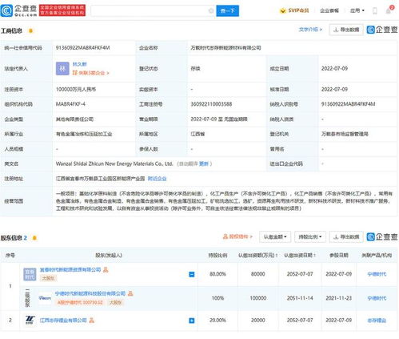Image resolution: width=399 pixels, height=339 pixels.
Task: Open the 宁德时代新能源科技股份有限公司 CATL logo
Action: click(x=45, y=298)
